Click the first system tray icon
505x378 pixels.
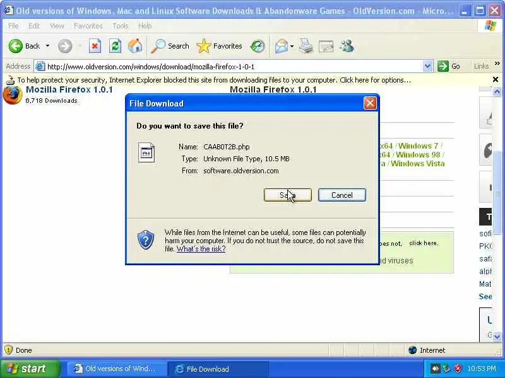click(x=435, y=369)
